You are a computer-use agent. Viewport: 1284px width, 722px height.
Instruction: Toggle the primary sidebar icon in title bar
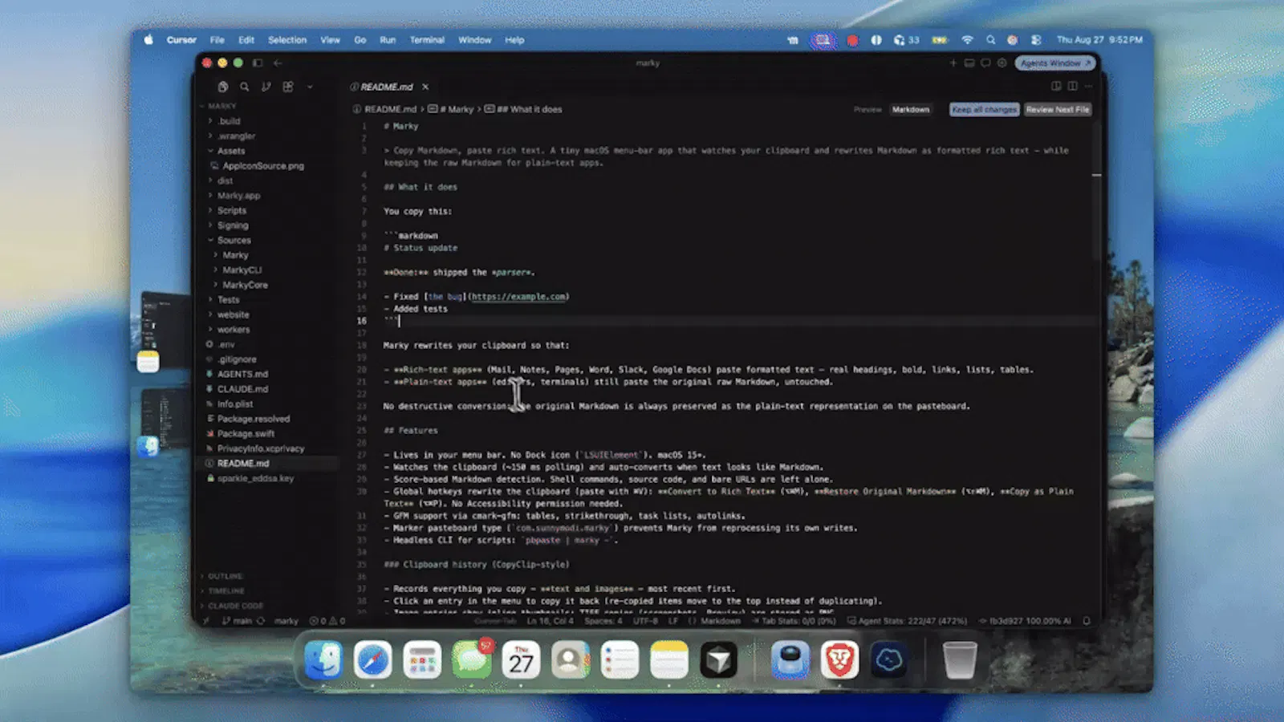click(258, 63)
